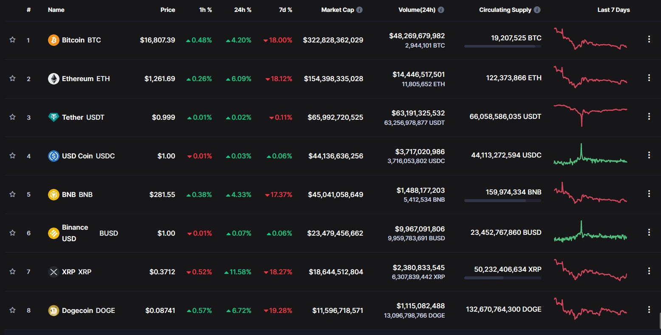
Task: Click XRP circulating supply progress bar
Action: point(503,278)
